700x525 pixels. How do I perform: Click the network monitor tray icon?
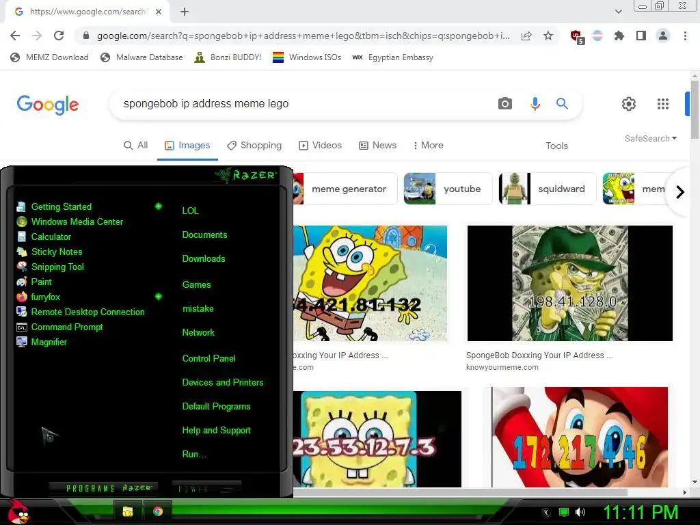pos(564,512)
